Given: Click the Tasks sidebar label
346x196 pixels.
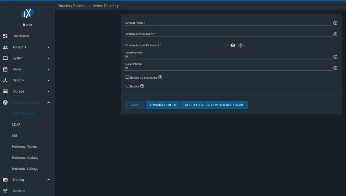Looking at the screenshot, I should coord(17,69).
